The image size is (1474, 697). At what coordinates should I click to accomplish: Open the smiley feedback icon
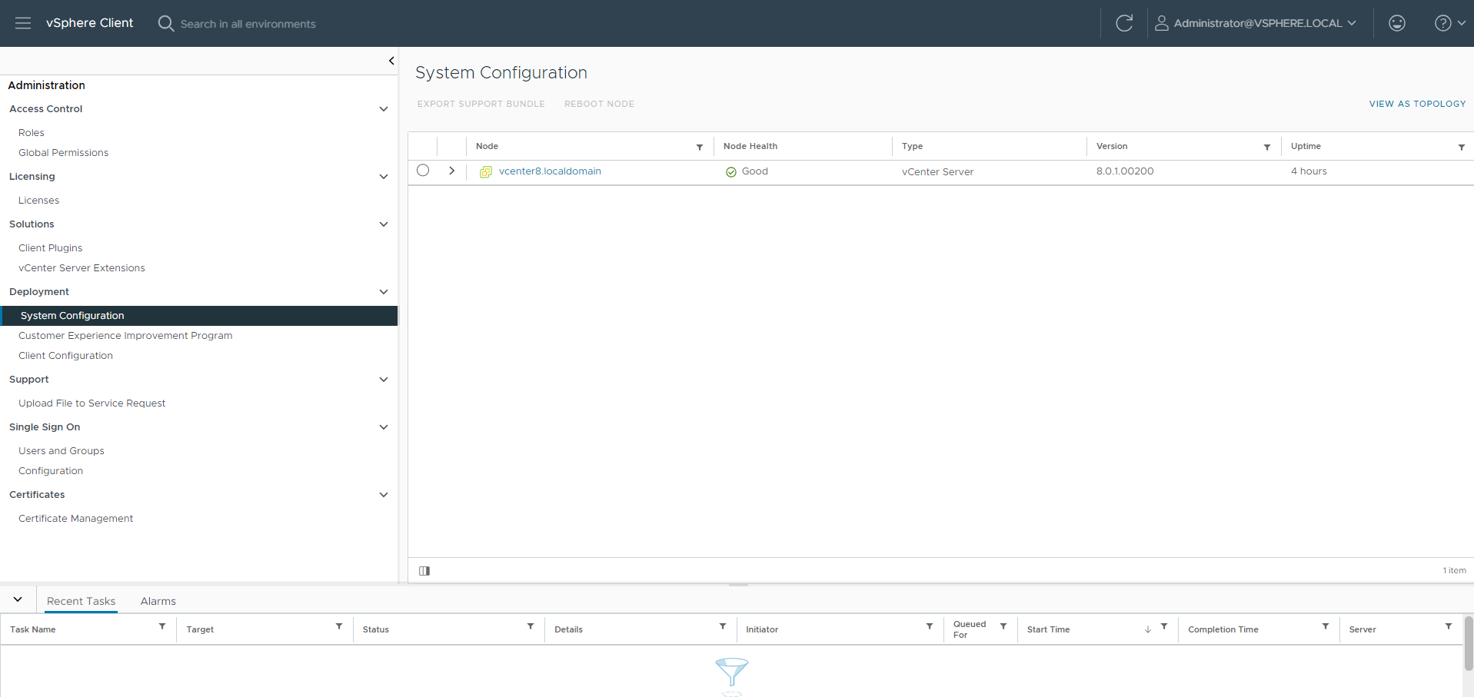1396,23
